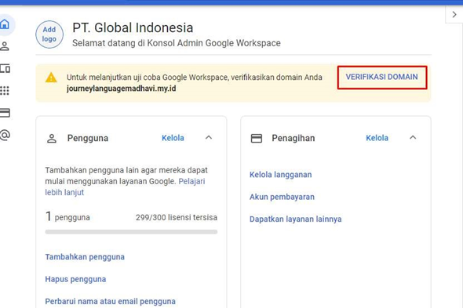Click the Add logo circle
The image size is (463, 308).
pyautogui.click(x=49, y=34)
